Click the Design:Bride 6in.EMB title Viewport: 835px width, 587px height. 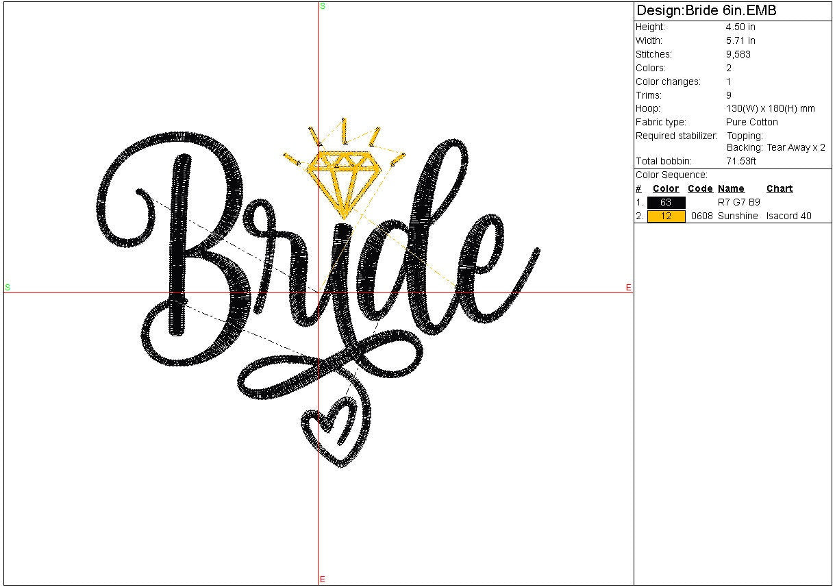(706, 11)
